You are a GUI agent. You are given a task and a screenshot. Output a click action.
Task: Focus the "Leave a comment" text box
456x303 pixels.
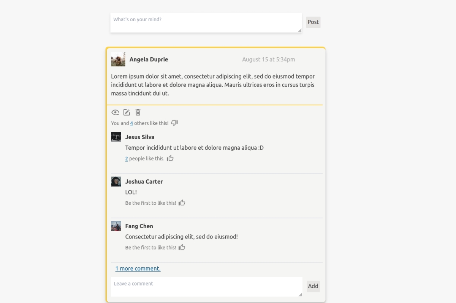click(207, 287)
